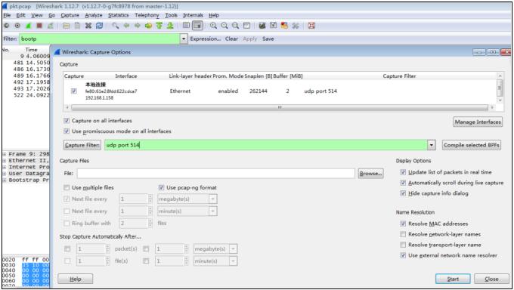Close this capture file X icon
This screenshot has height=290, width=514.
point(88,26)
